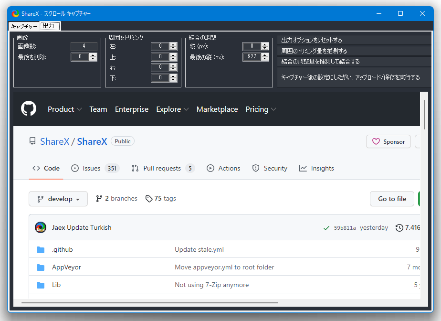This screenshot has height=321, width=441.
Task: Decrease the 上 trim value
Action: click(x=174, y=59)
